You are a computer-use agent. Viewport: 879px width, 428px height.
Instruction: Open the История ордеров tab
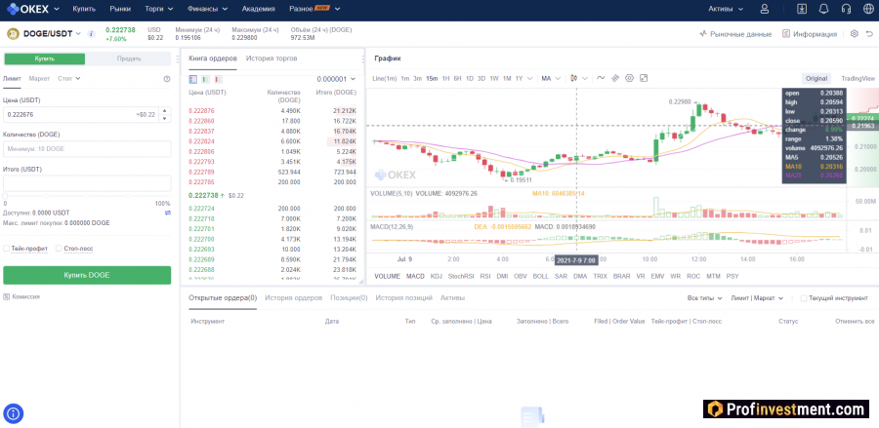coord(294,297)
